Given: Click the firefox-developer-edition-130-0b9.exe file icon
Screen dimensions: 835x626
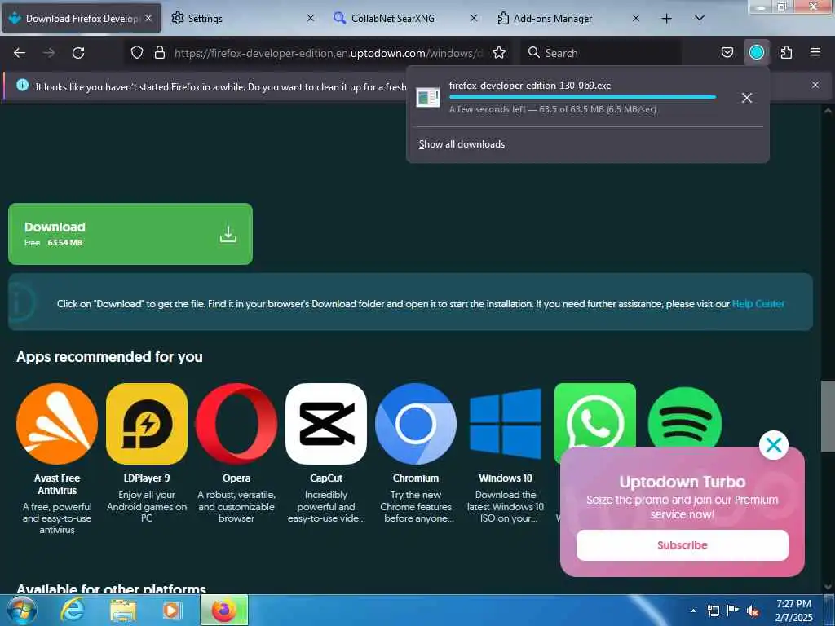Looking at the screenshot, I should point(427,98).
